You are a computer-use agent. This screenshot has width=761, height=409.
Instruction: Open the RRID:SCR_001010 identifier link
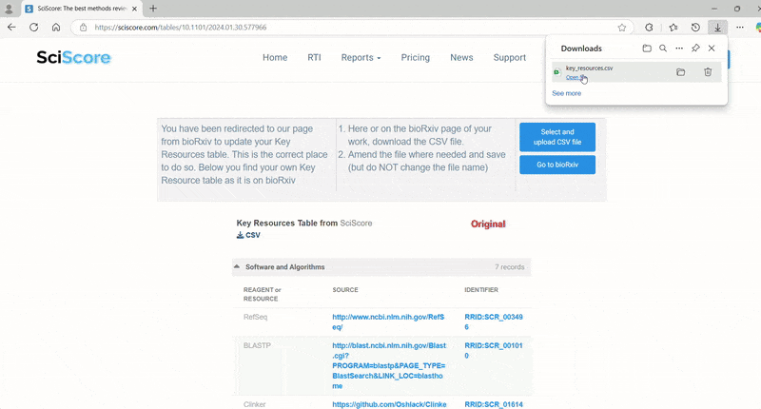click(494, 350)
